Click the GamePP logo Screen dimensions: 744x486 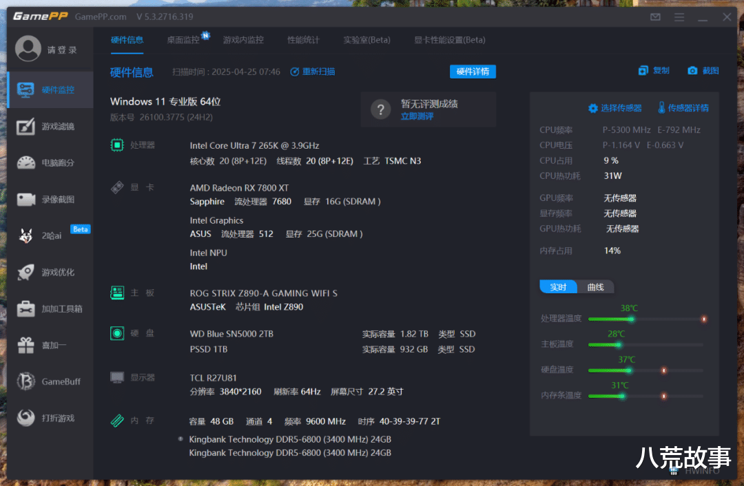pos(41,17)
